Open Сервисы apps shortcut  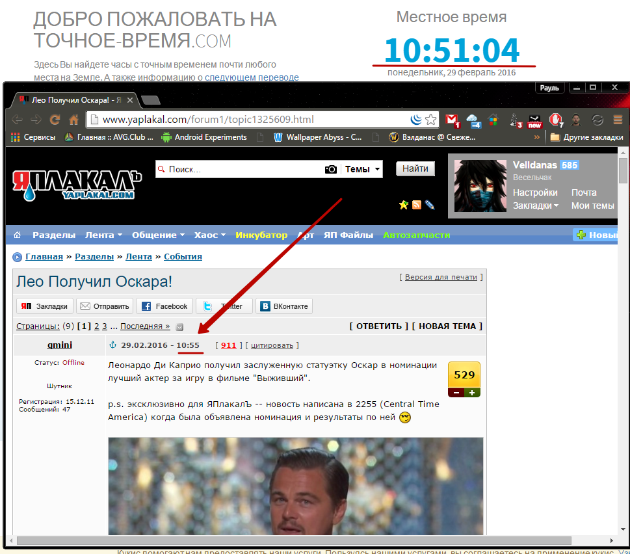point(33,137)
